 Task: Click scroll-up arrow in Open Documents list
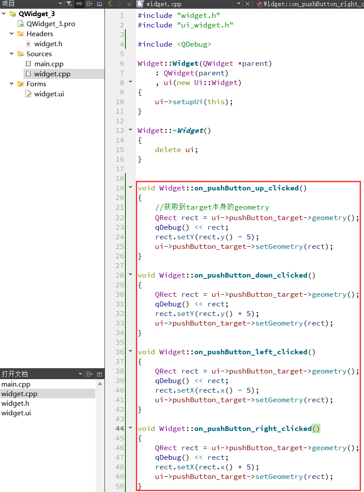(x=100, y=384)
